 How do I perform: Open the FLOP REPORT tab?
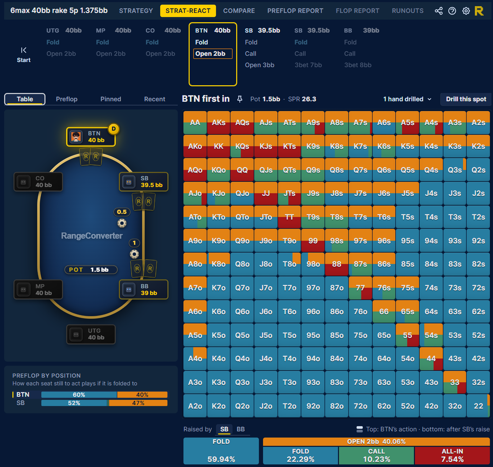pyautogui.click(x=358, y=11)
